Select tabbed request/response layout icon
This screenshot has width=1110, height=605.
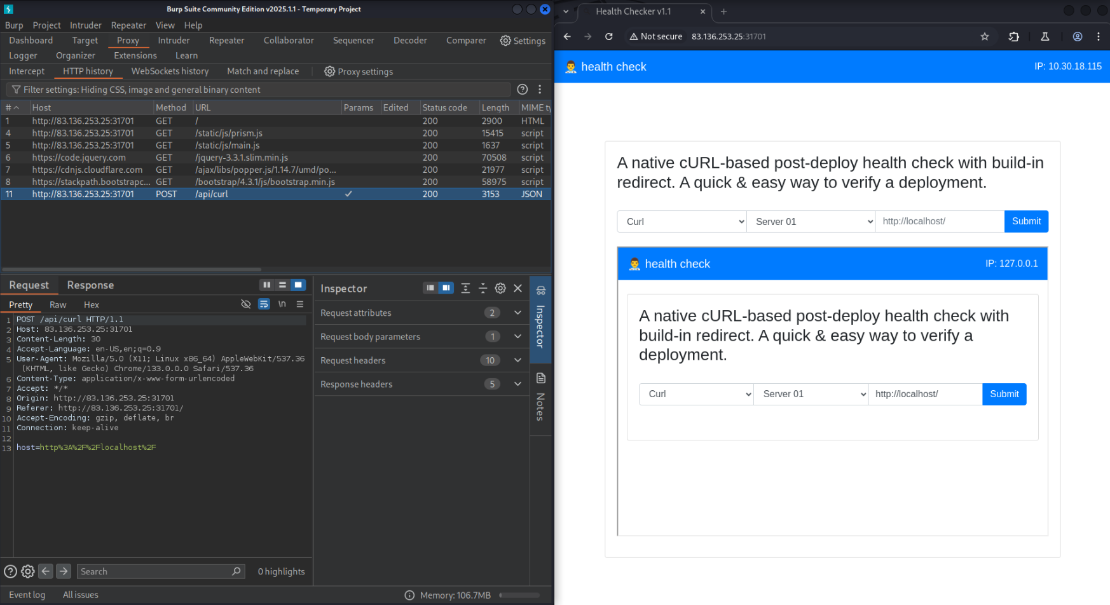click(298, 285)
